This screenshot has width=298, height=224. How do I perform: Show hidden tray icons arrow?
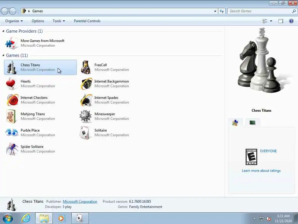[254, 219]
